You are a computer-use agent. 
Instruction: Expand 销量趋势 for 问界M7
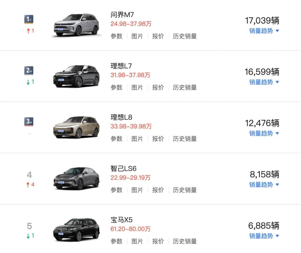pyautogui.click(x=264, y=31)
